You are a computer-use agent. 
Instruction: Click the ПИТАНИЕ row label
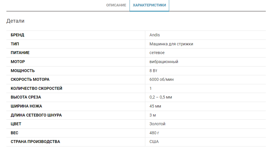coord(20,53)
